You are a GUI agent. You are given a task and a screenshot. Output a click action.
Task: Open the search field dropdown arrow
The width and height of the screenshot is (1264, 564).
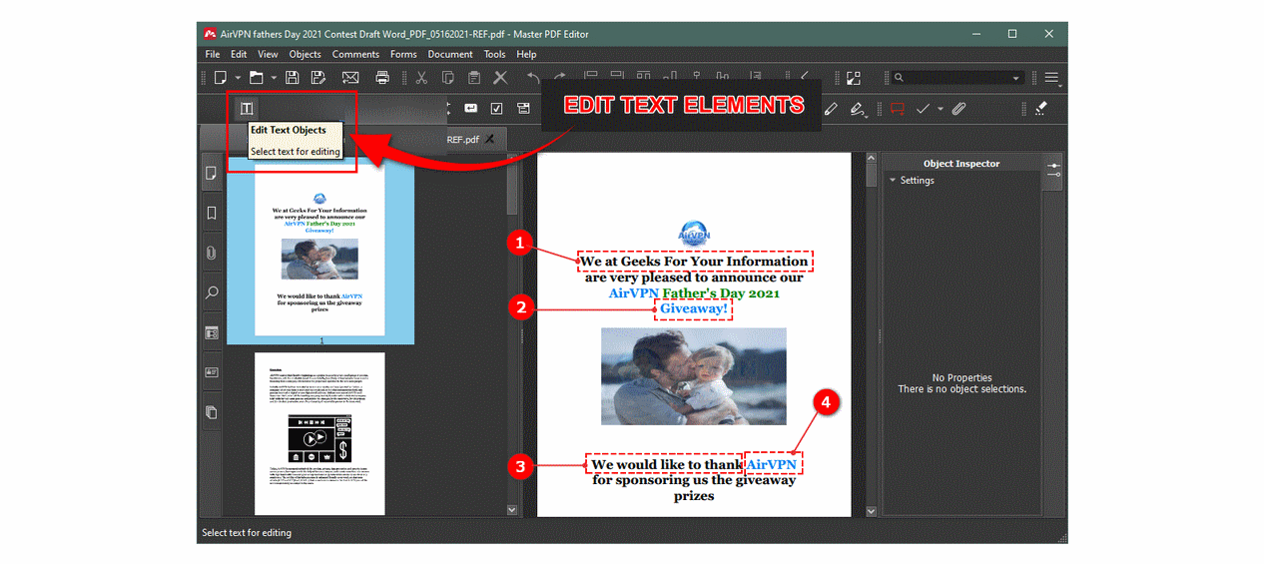[x=1016, y=78]
